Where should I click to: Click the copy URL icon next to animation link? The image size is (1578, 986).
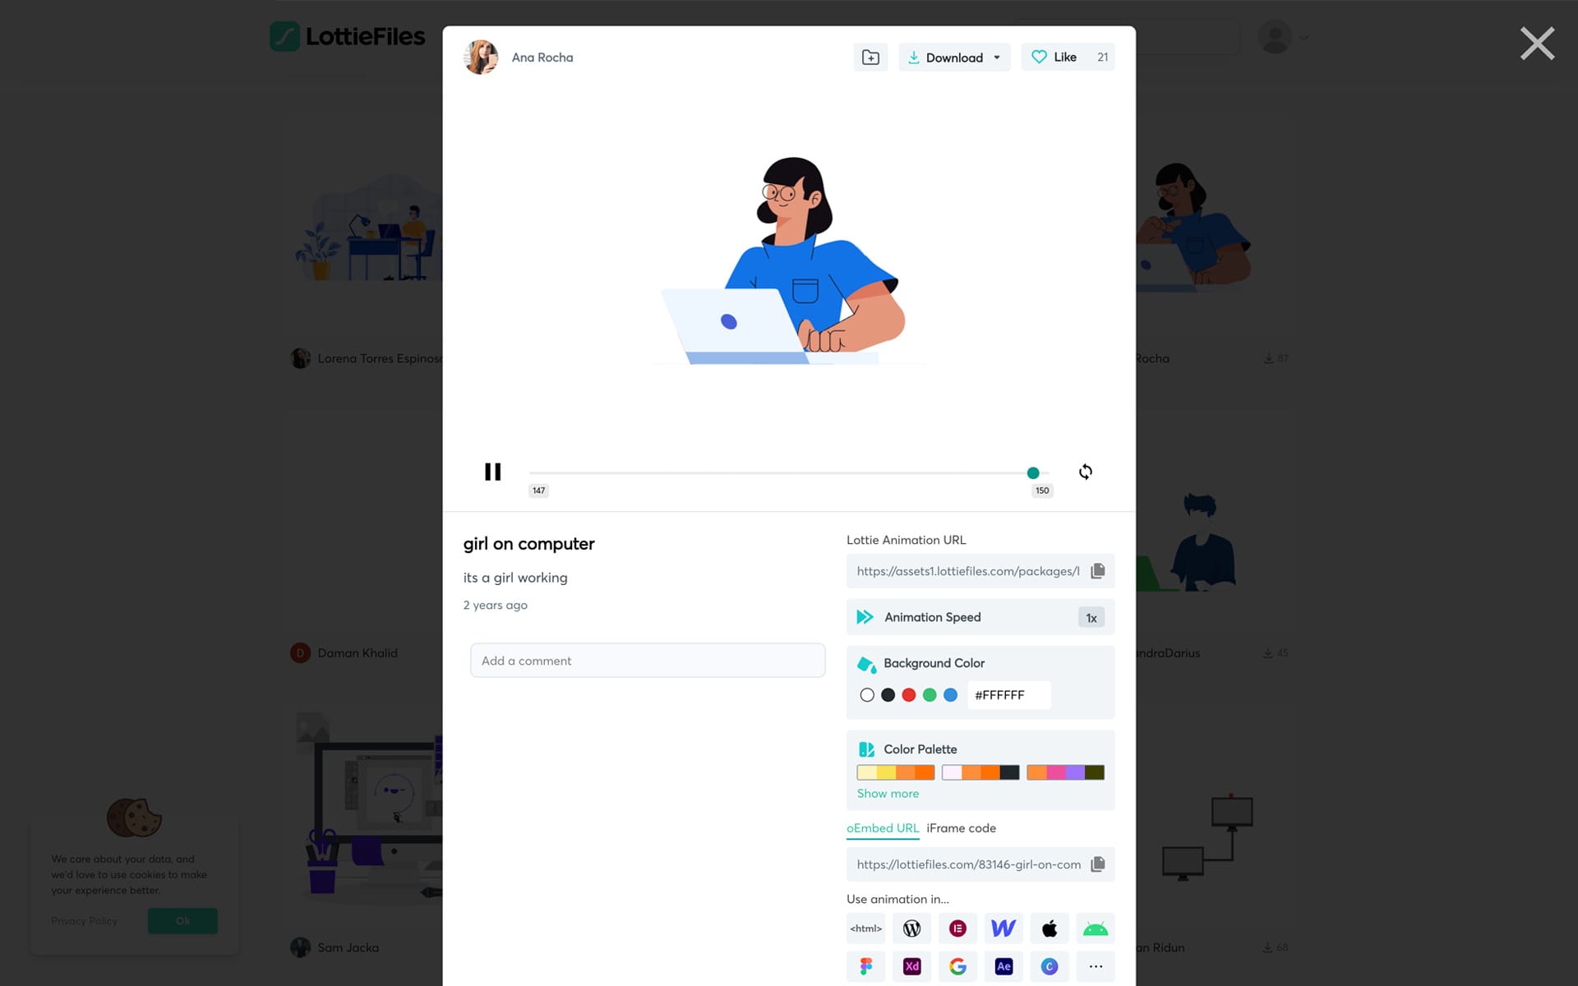pos(1097,570)
